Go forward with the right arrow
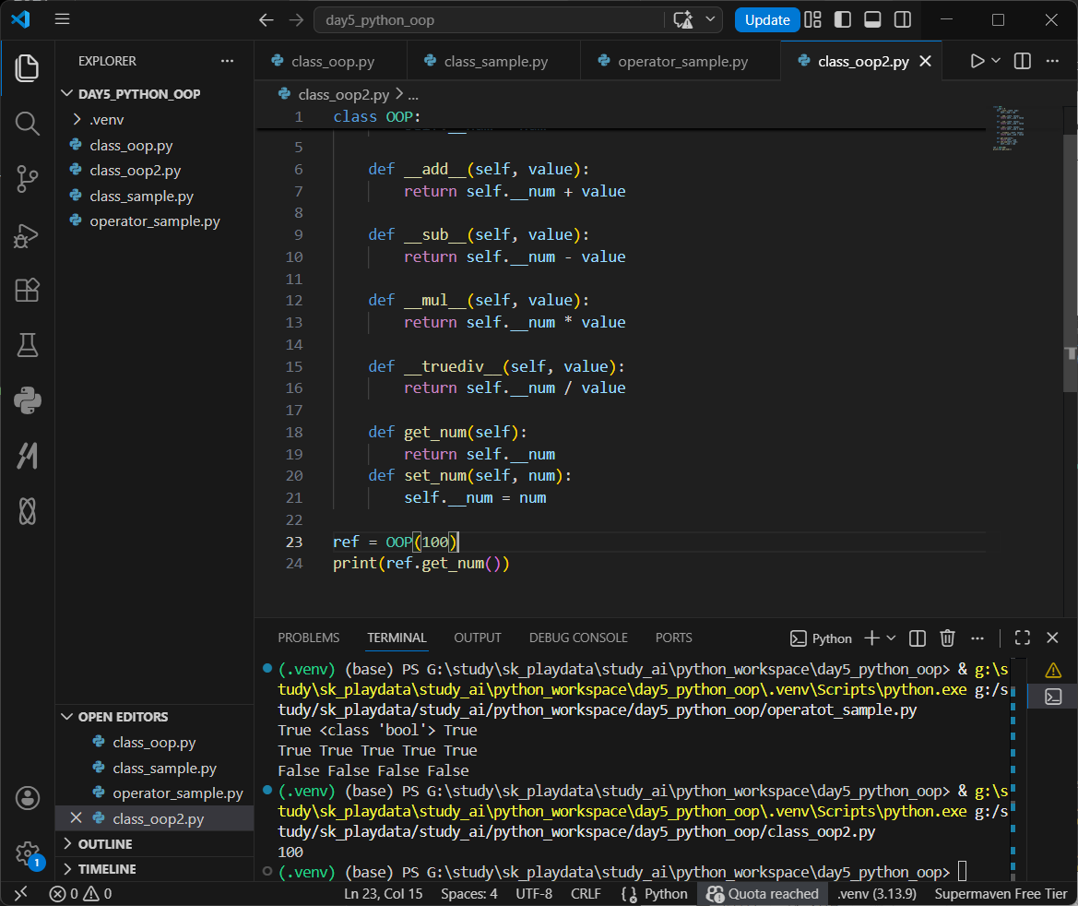1078x906 pixels. [296, 20]
